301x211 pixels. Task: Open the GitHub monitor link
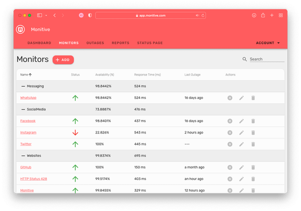coord(26,167)
